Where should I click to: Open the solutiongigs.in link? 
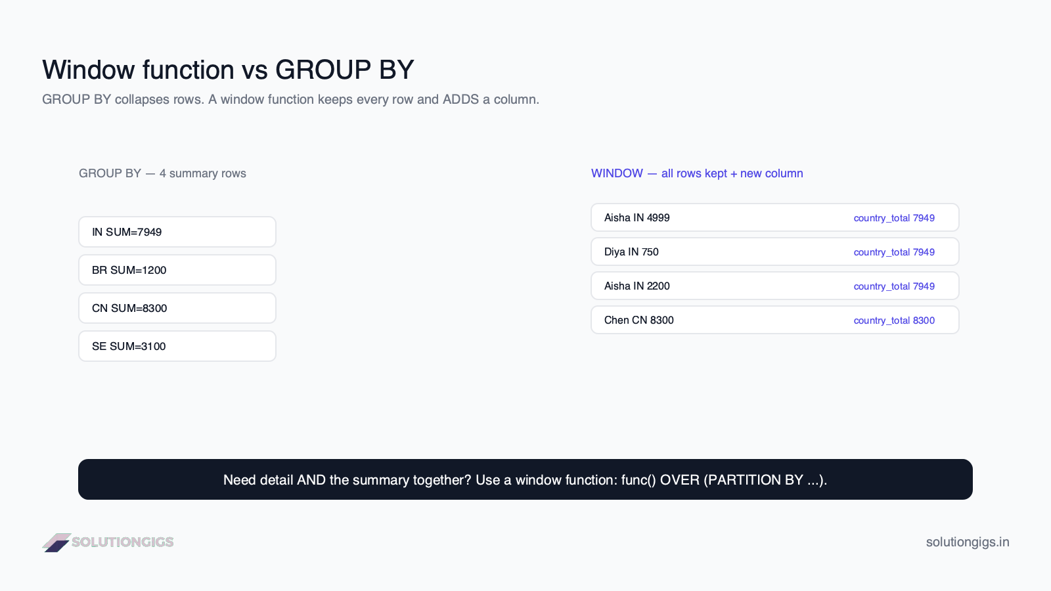[x=968, y=542]
